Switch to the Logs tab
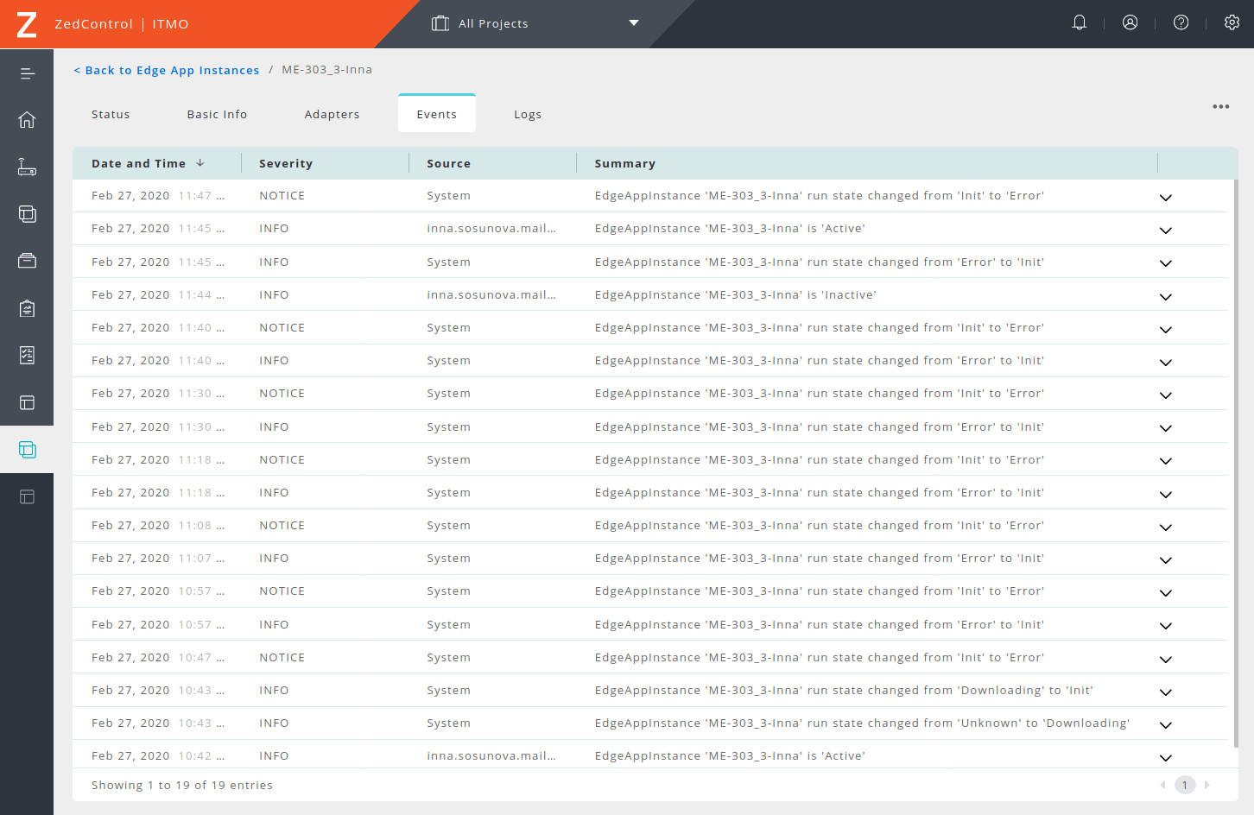Screen dimensions: 1254x815 (527, 114)
